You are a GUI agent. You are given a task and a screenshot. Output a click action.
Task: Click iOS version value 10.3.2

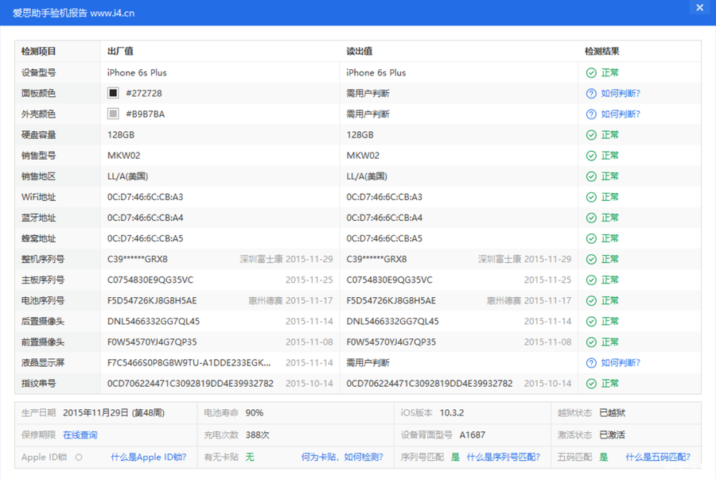[452, 413]
